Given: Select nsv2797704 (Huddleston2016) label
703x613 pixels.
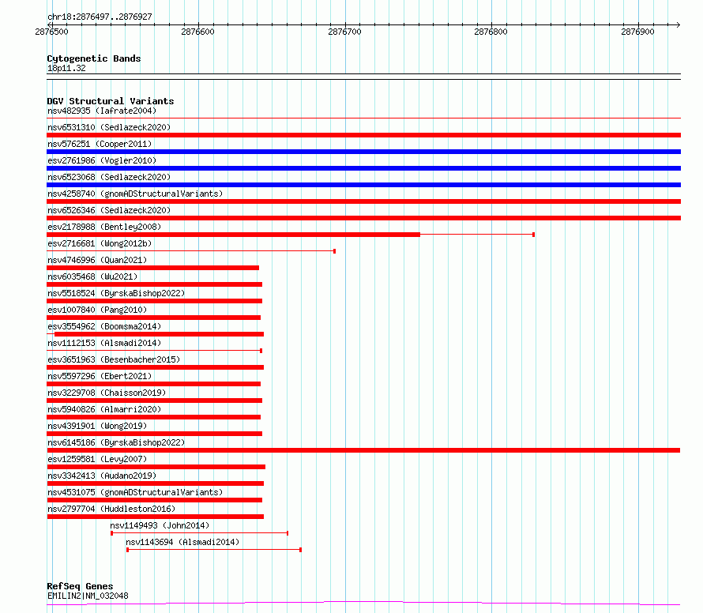Looking at the screenshot, I should point(111,509).
